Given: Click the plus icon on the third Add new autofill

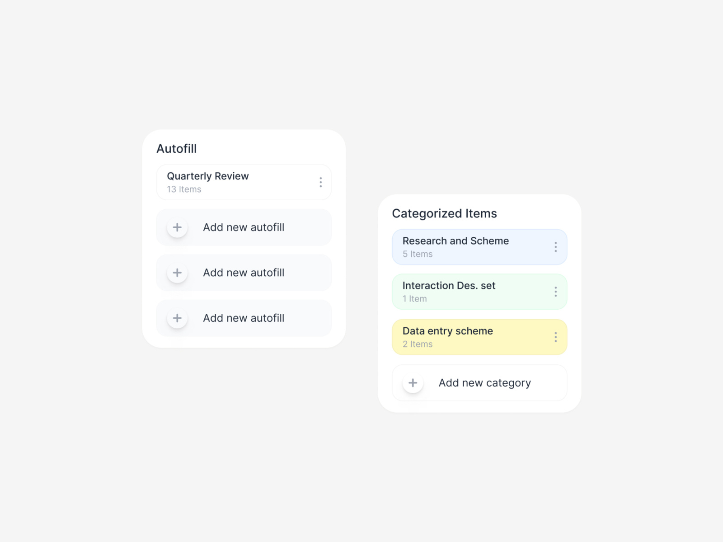Looking at the screenshot, I should coord(177,318).
